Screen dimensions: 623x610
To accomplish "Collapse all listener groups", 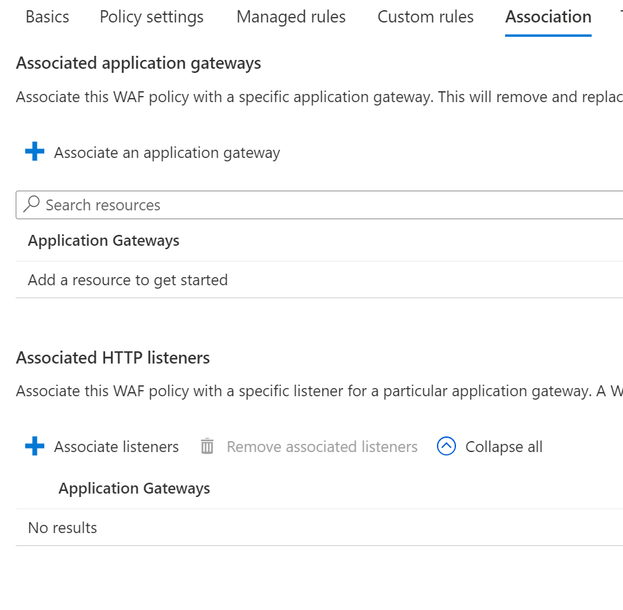I will 504,446.
